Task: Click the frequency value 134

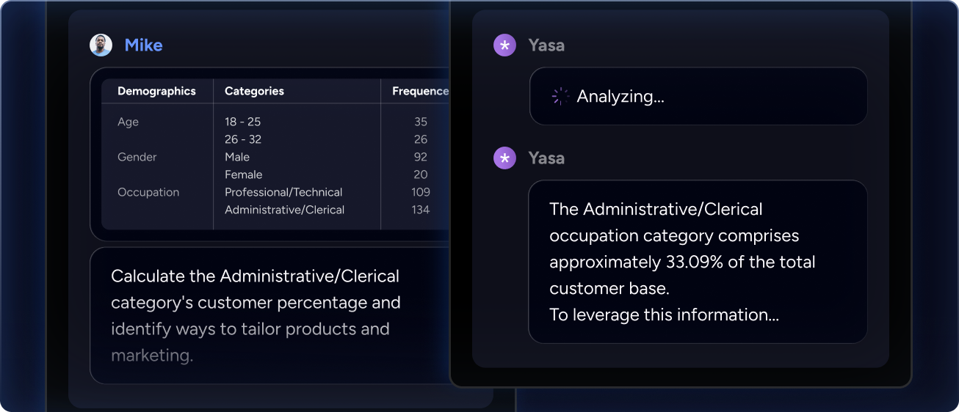Action: pos(421,210)
